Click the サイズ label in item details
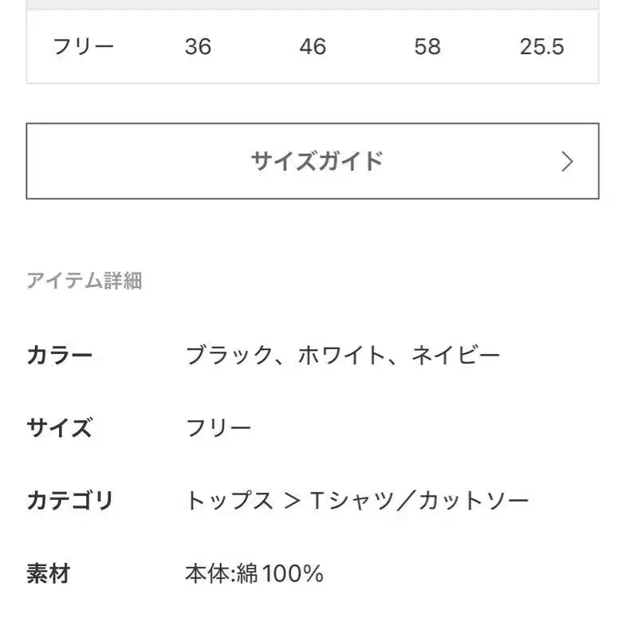Screen dimensions: 626x626 60,428
